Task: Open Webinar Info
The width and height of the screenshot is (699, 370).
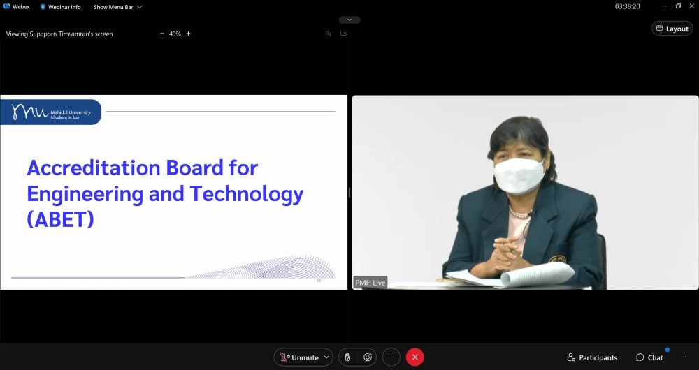Action: point(60,7)
